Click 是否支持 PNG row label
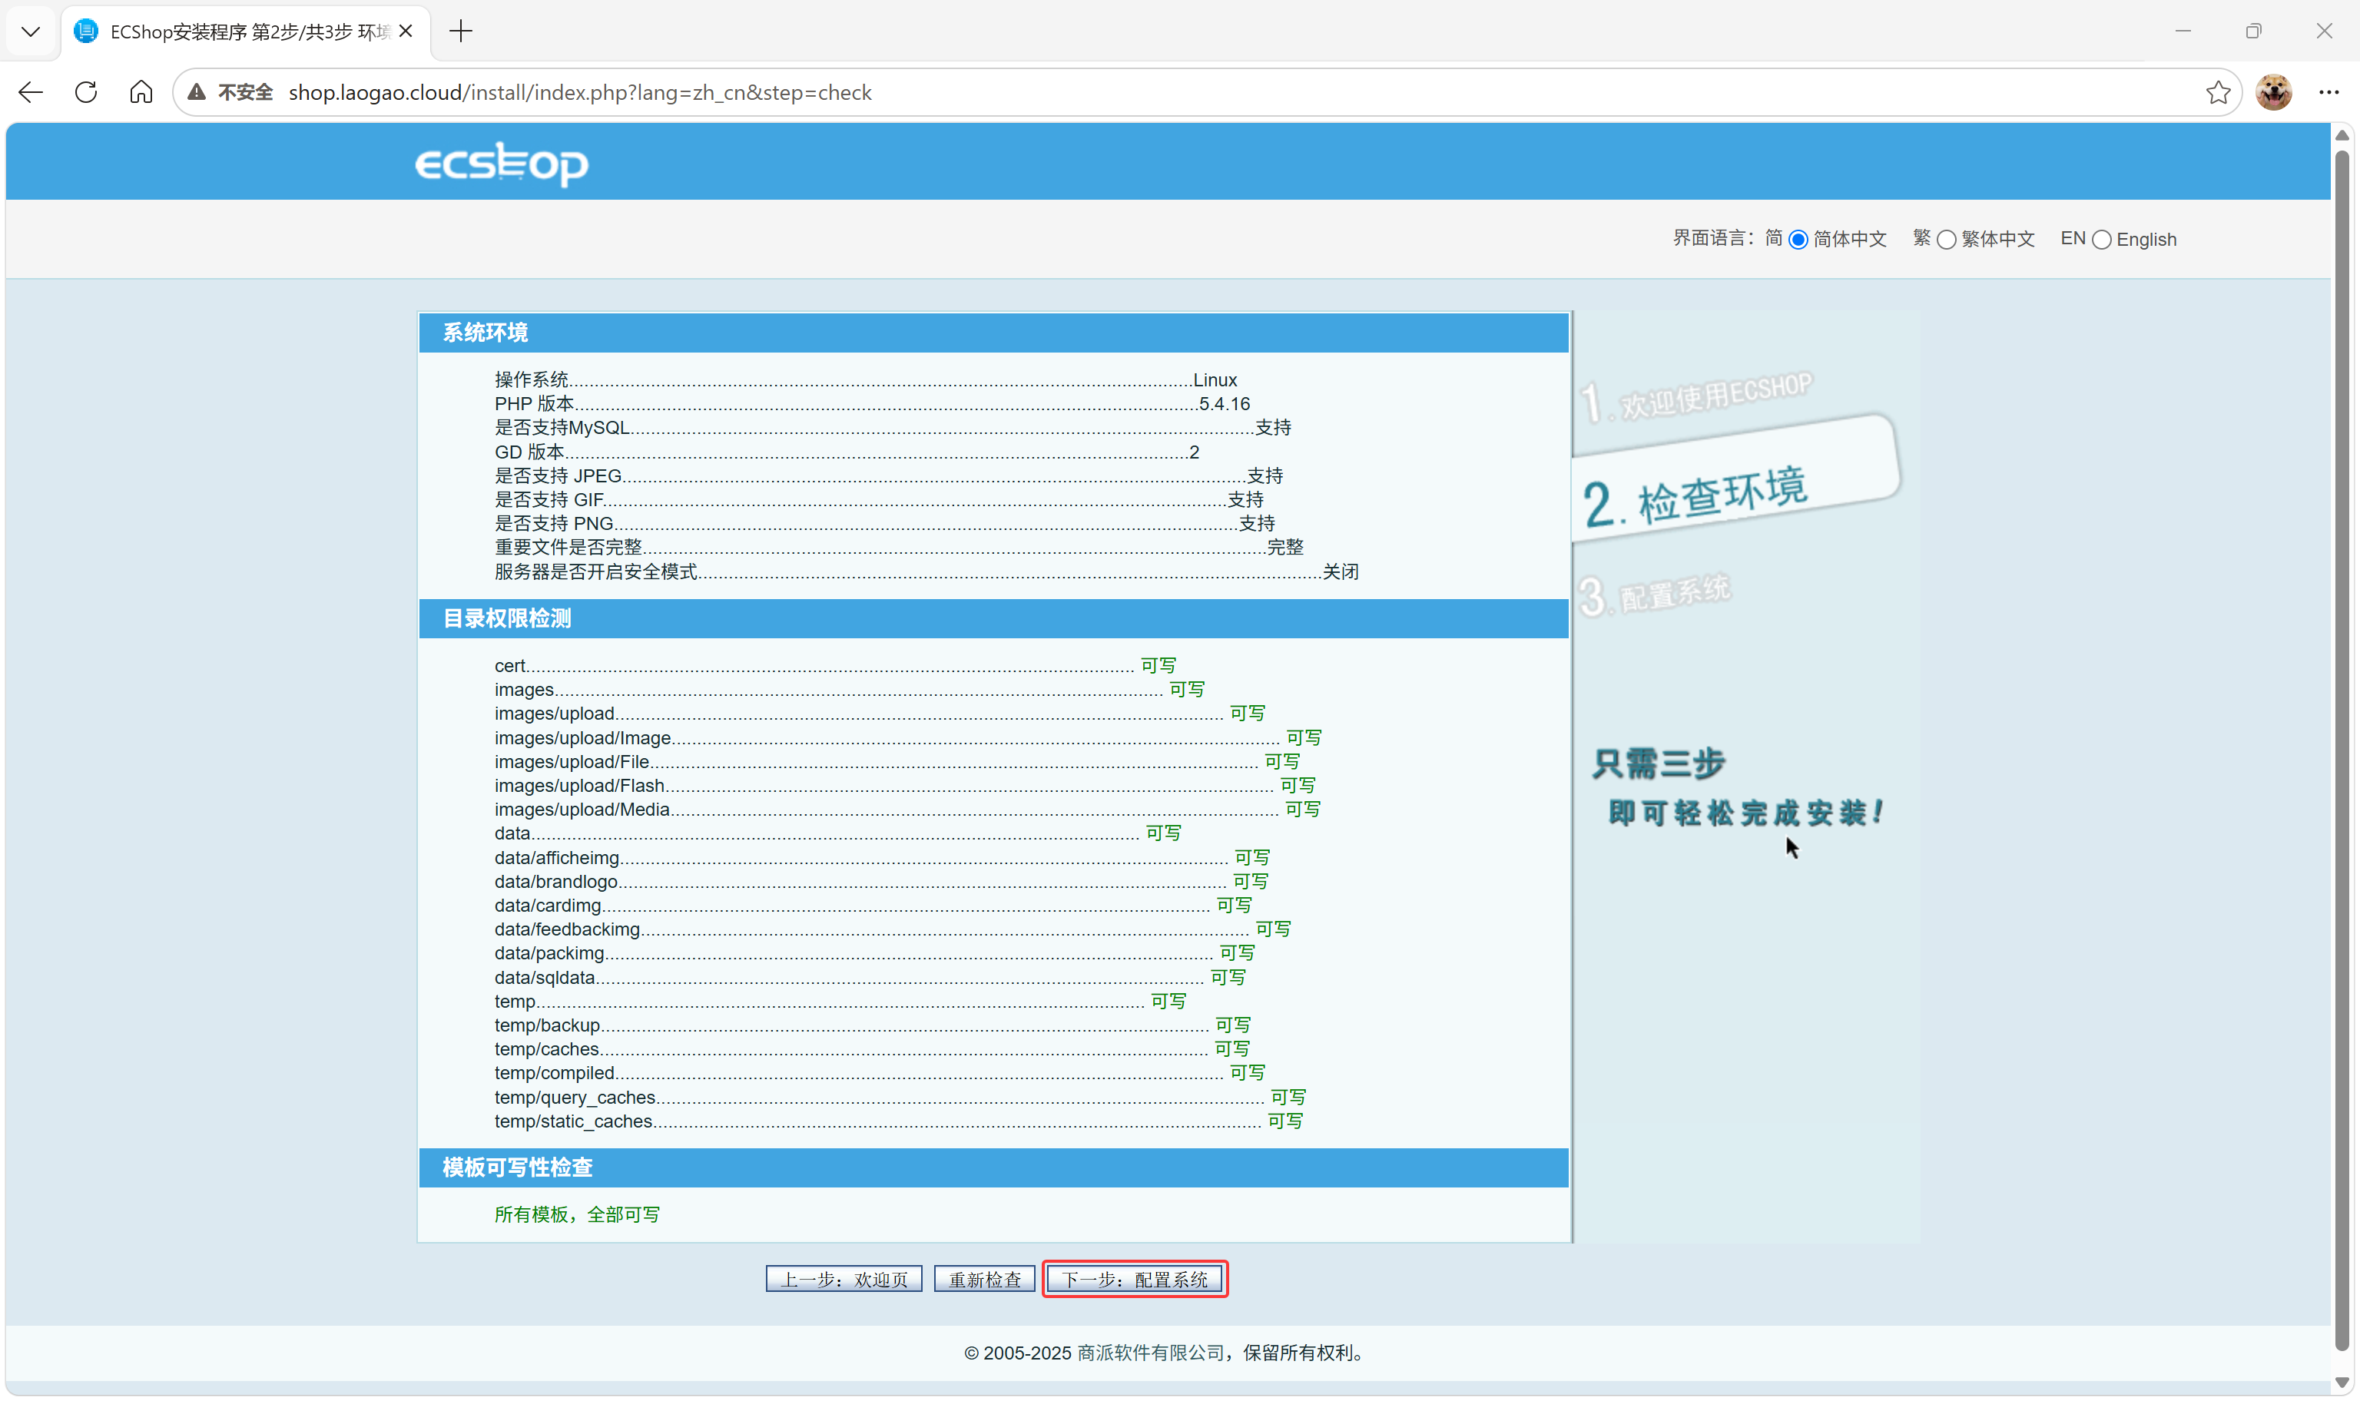2360x1401 pixels. (x=554, y=524)
